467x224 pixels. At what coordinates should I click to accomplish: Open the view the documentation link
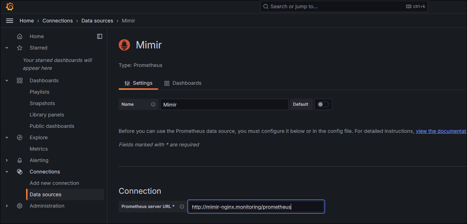coord(441,131)
